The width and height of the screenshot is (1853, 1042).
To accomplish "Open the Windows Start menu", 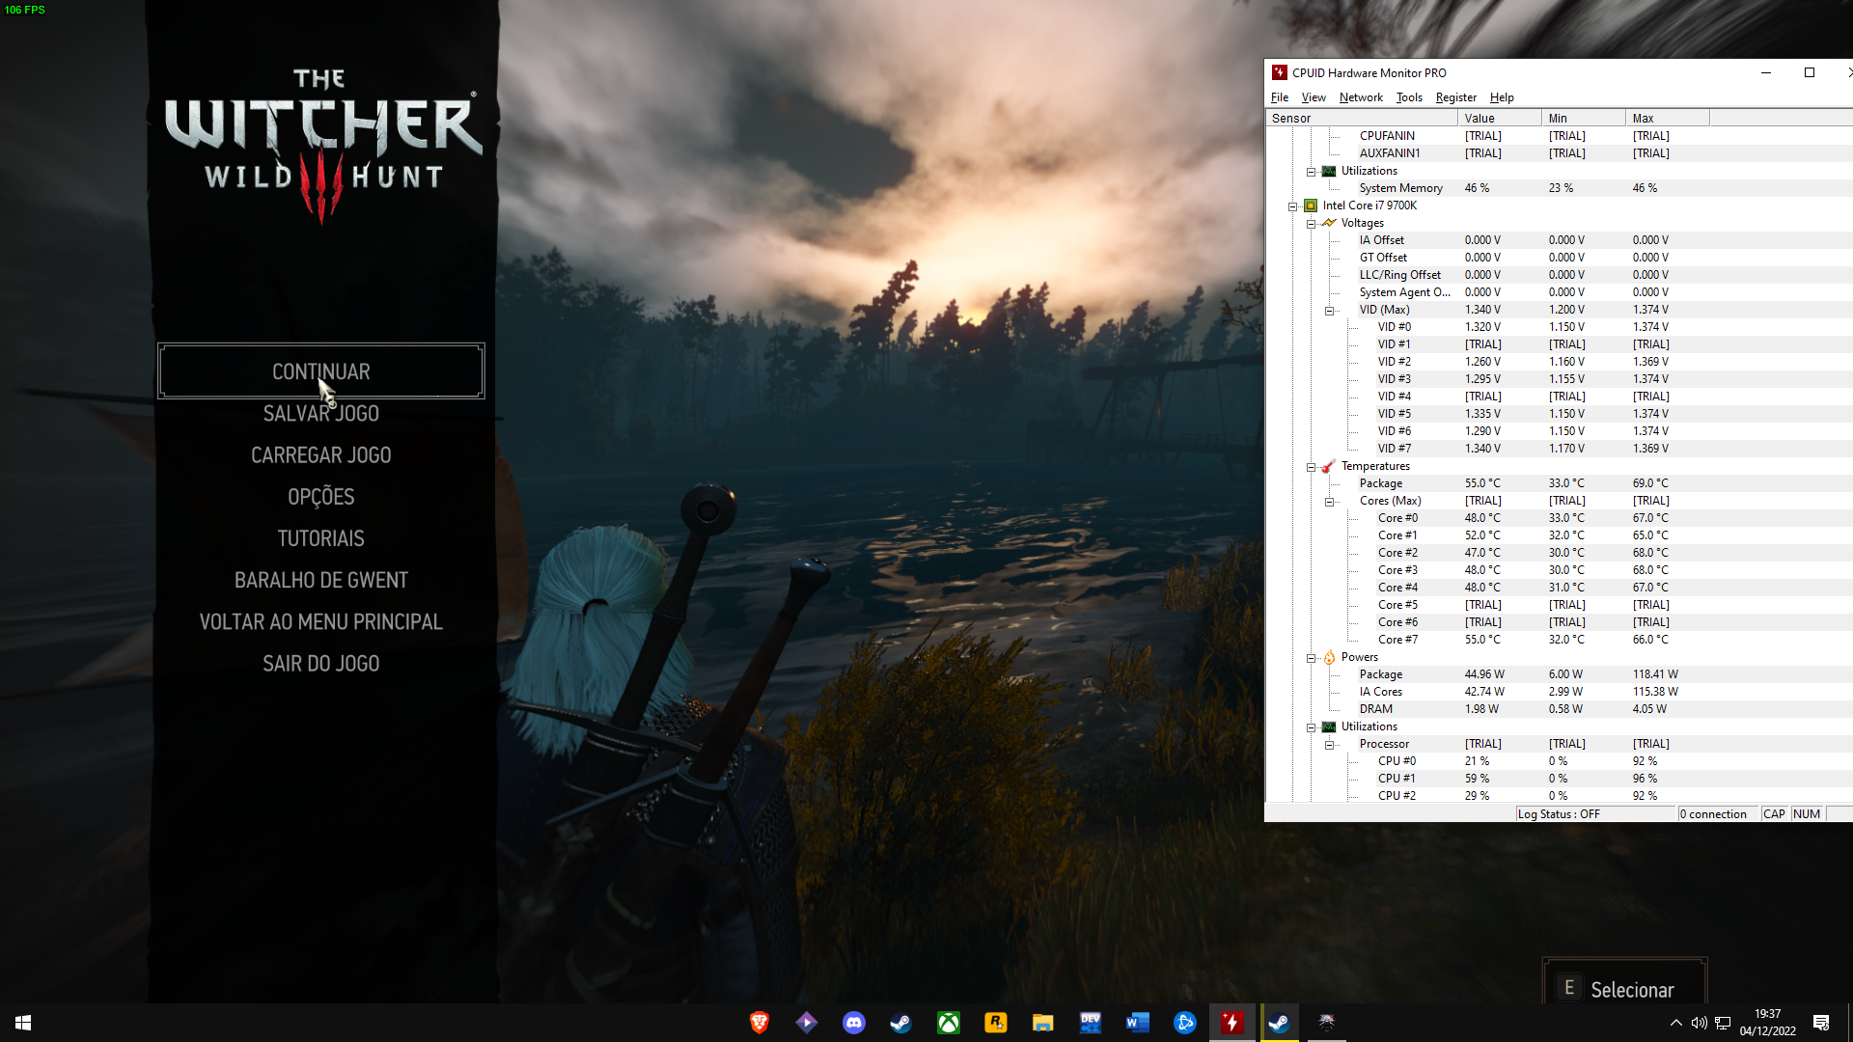I will [23, 1023].
